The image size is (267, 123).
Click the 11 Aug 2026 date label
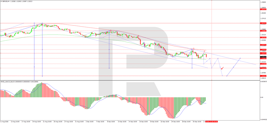click(4, 122)
